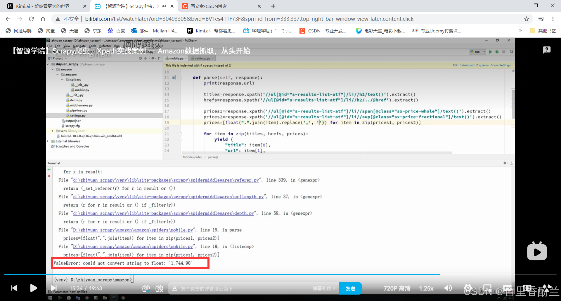
Task: Click the not-secure warning icon in address bar
Action: tap(58, 19)
